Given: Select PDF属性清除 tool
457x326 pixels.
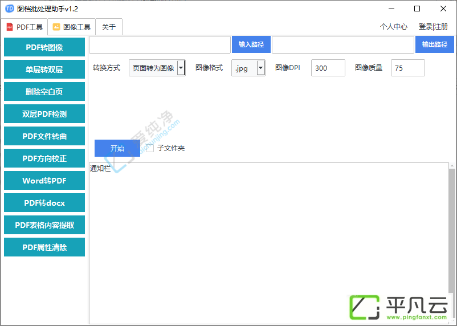Looking at the screenshot, I should tap(44, 247).
